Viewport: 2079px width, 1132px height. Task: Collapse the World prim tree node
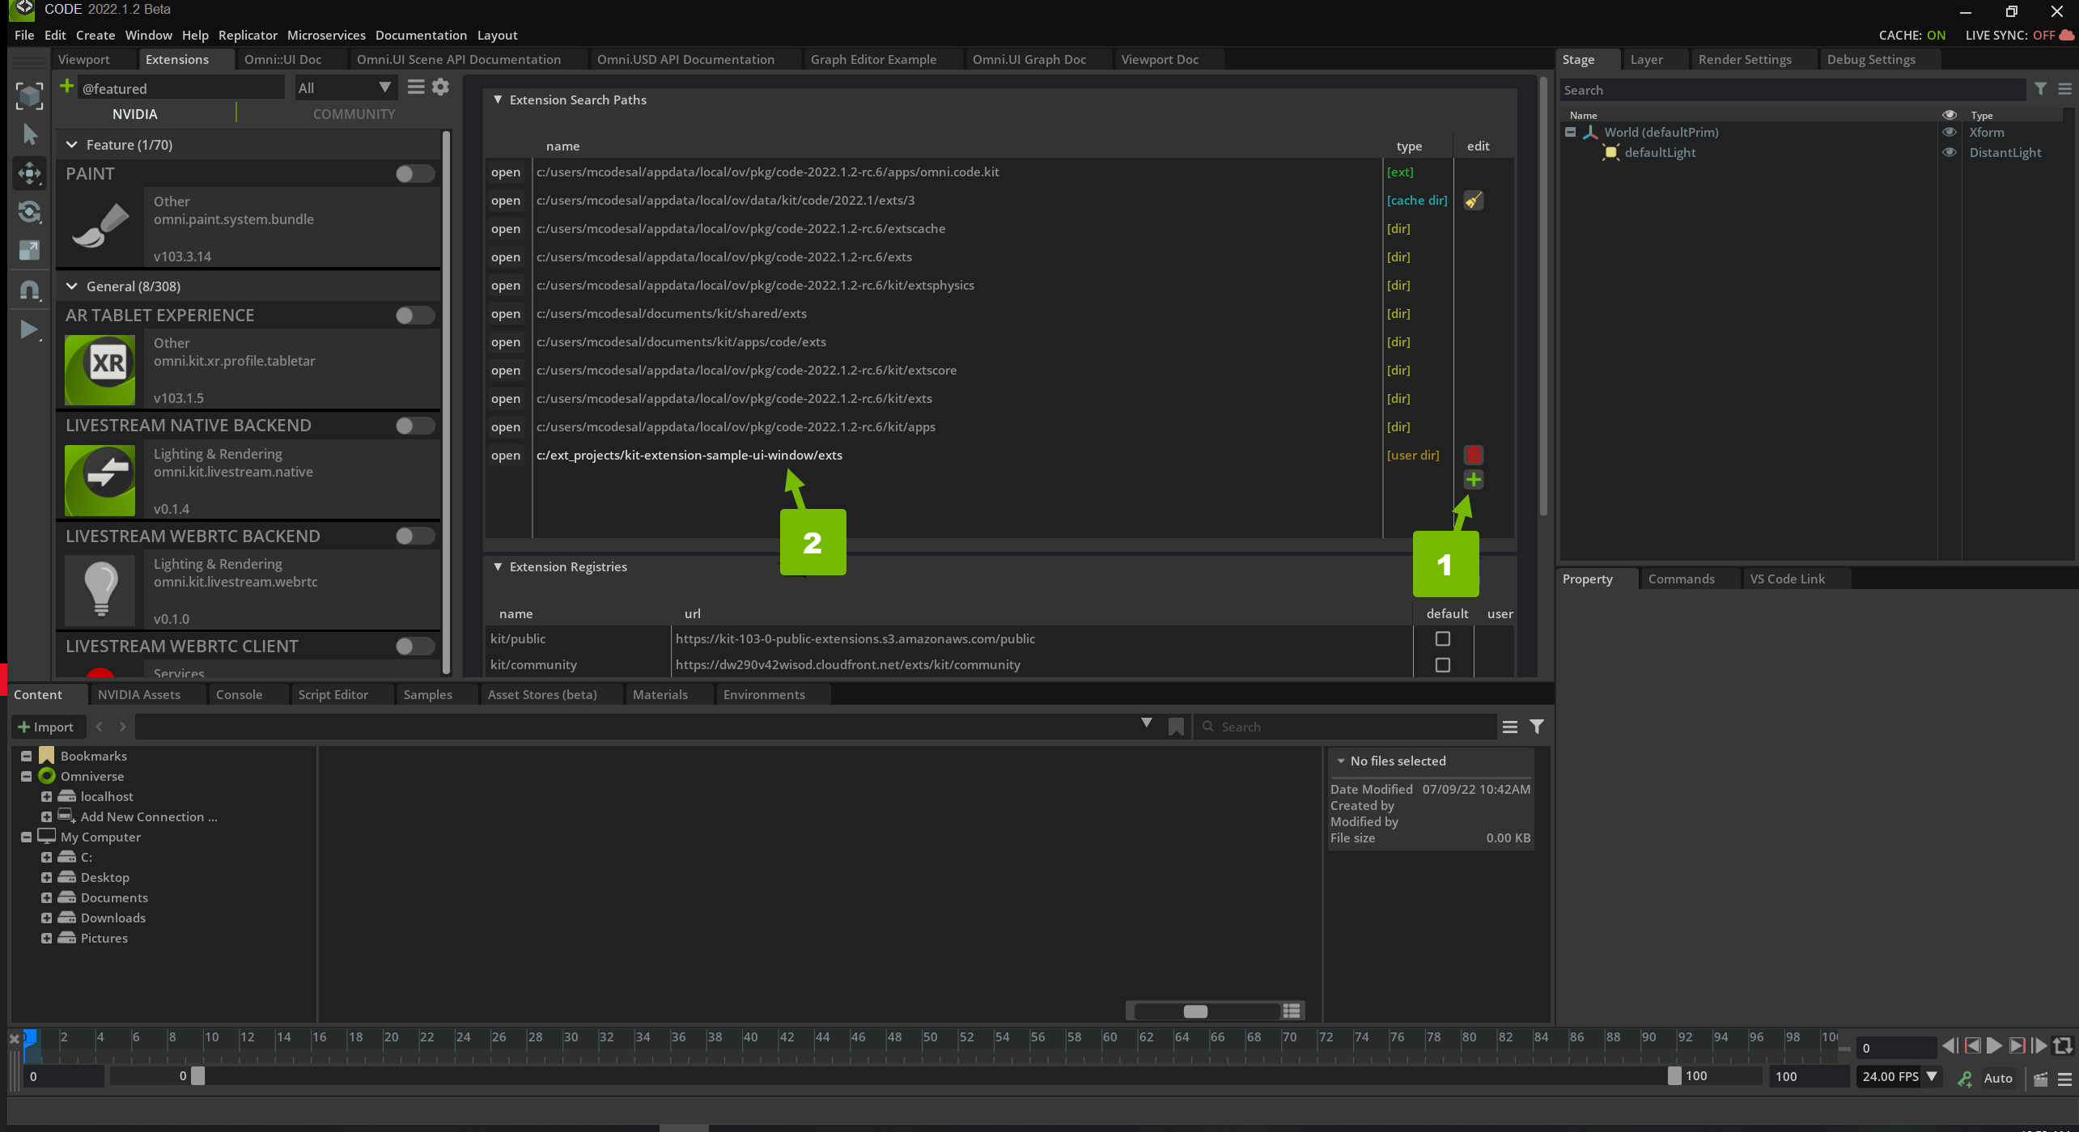coord(1570,133)
